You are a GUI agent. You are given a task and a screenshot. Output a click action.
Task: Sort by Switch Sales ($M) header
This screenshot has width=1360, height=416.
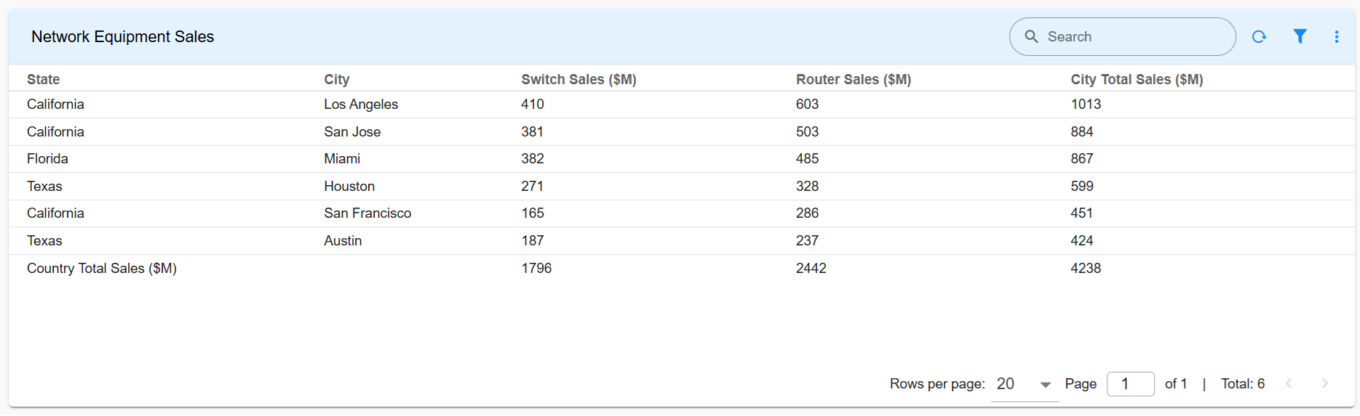click(x=578, y=79)
